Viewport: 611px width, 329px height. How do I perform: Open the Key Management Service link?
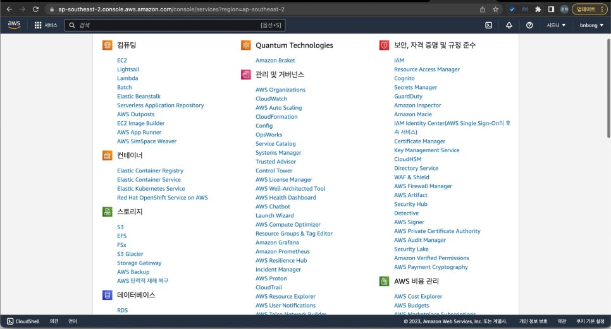point(426,150)
